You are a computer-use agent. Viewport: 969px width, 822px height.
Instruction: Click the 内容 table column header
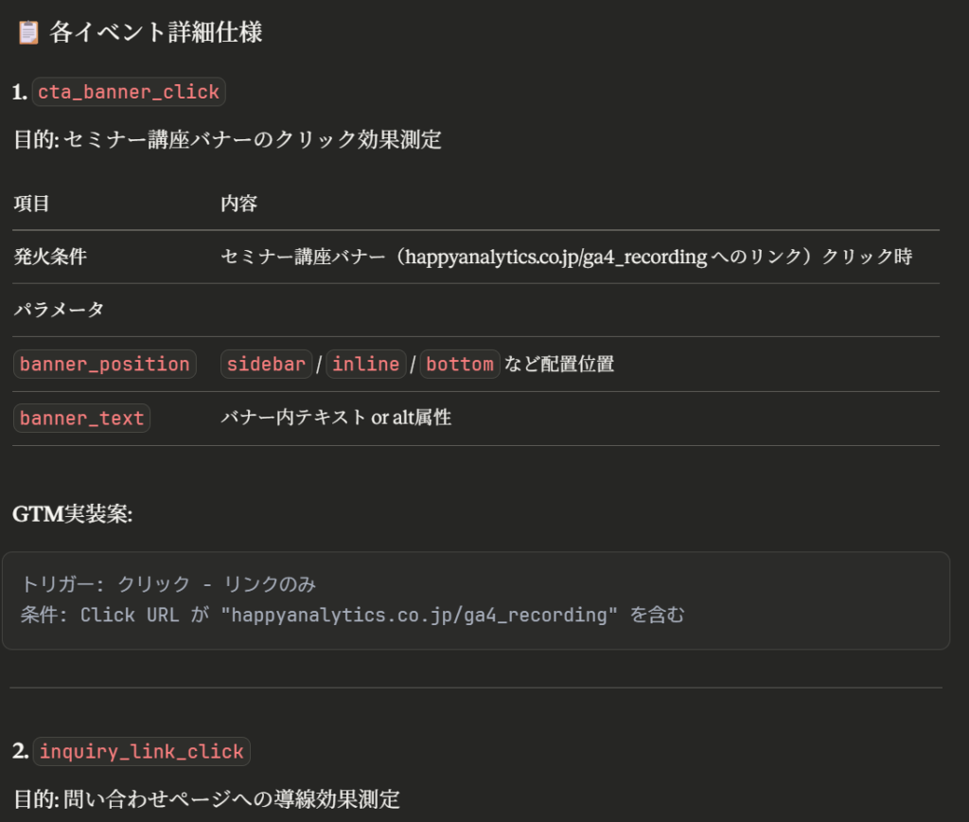tap(238, 204)
